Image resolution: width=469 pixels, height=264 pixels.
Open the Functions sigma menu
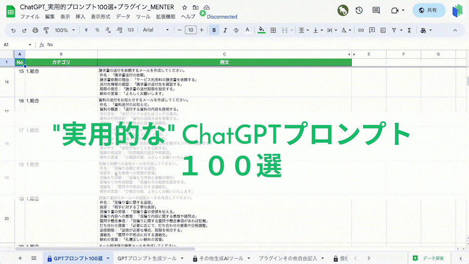[409, 30]
